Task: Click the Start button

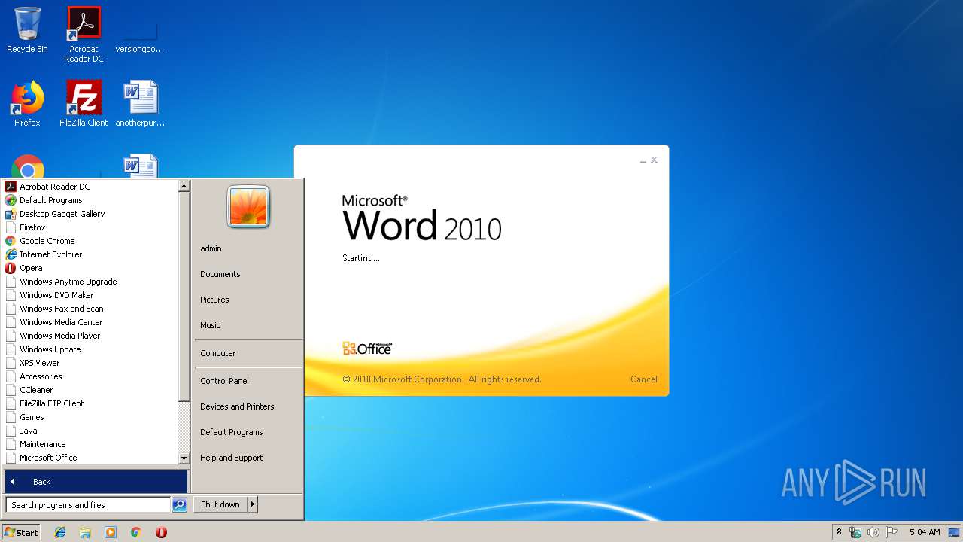Action: pos(21,532)
